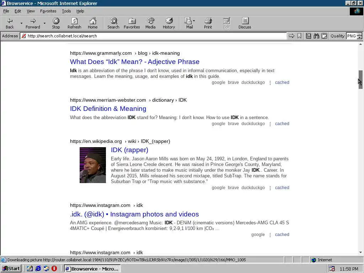364x273 pixels.
Task: Click the 11:58 PM taskbar clock
Action: [x=349, y=269]
